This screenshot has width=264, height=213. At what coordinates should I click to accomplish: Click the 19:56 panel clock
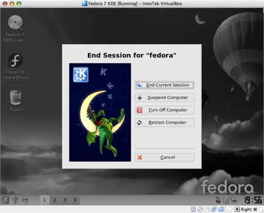point(253,200)
